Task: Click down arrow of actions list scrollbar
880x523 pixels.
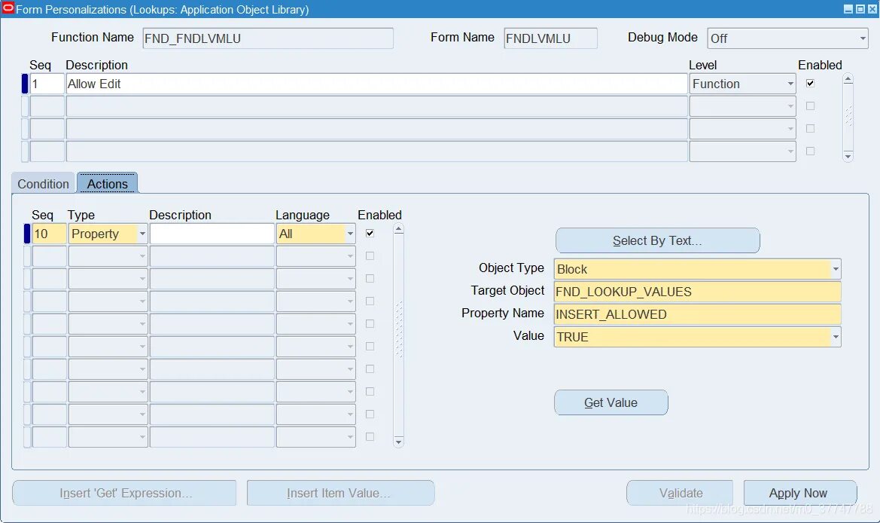Action: [x=398, y=442]
